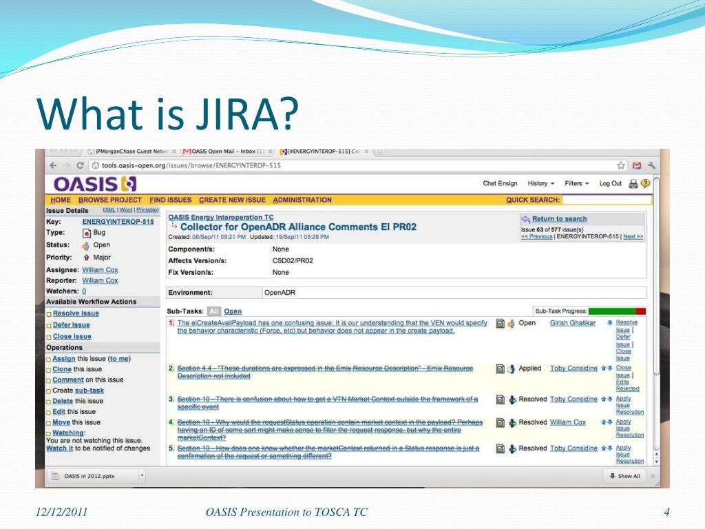Go to the Previous issue link
This screenshot has width=705, height=529.
(x=537, y=237)
